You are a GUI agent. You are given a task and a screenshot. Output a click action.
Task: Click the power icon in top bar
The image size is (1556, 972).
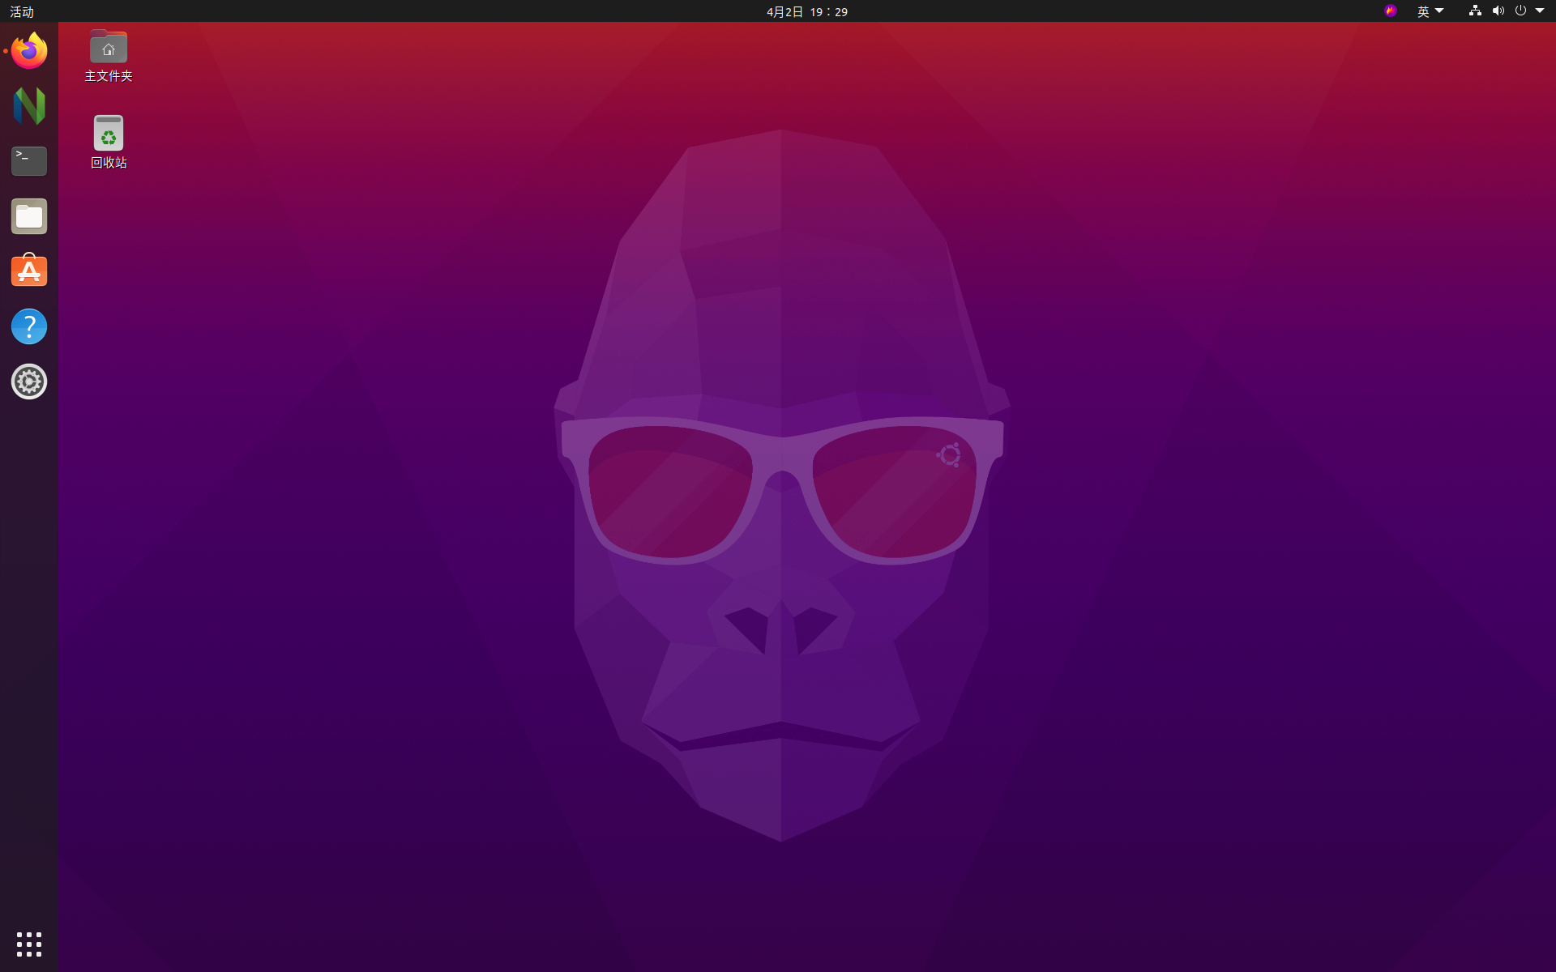click(1520, 11)
